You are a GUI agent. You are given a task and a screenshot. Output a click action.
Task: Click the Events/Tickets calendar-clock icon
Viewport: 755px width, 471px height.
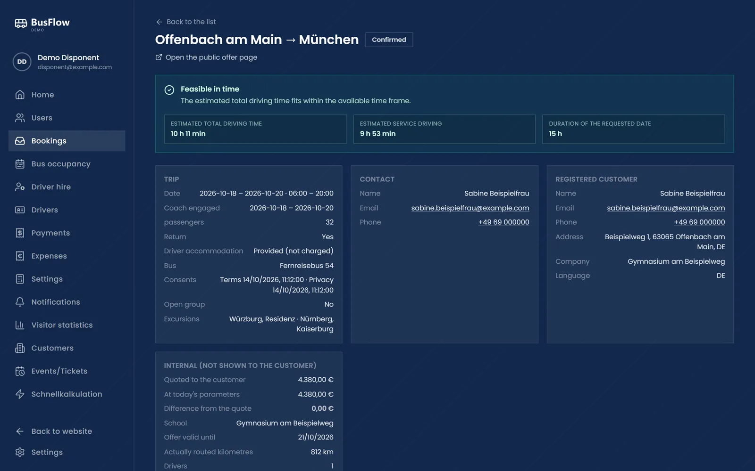pyautogui.click(x=20, y=371)
